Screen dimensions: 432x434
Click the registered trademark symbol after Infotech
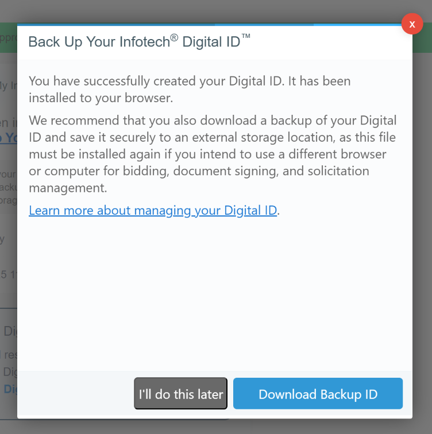(174, 38)
